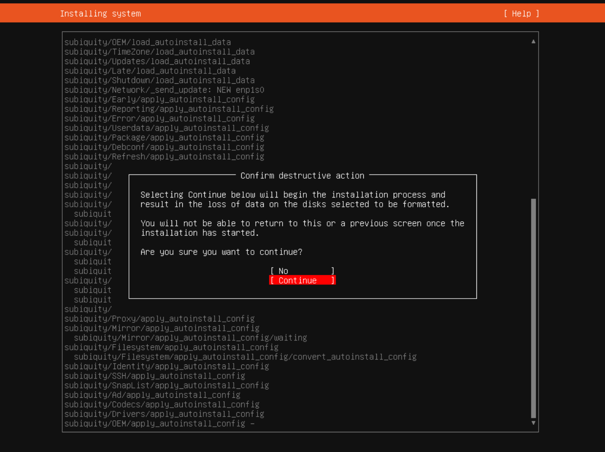Click the Installing system header title
This screenshot has width=605, height=452.
[101, 14]
